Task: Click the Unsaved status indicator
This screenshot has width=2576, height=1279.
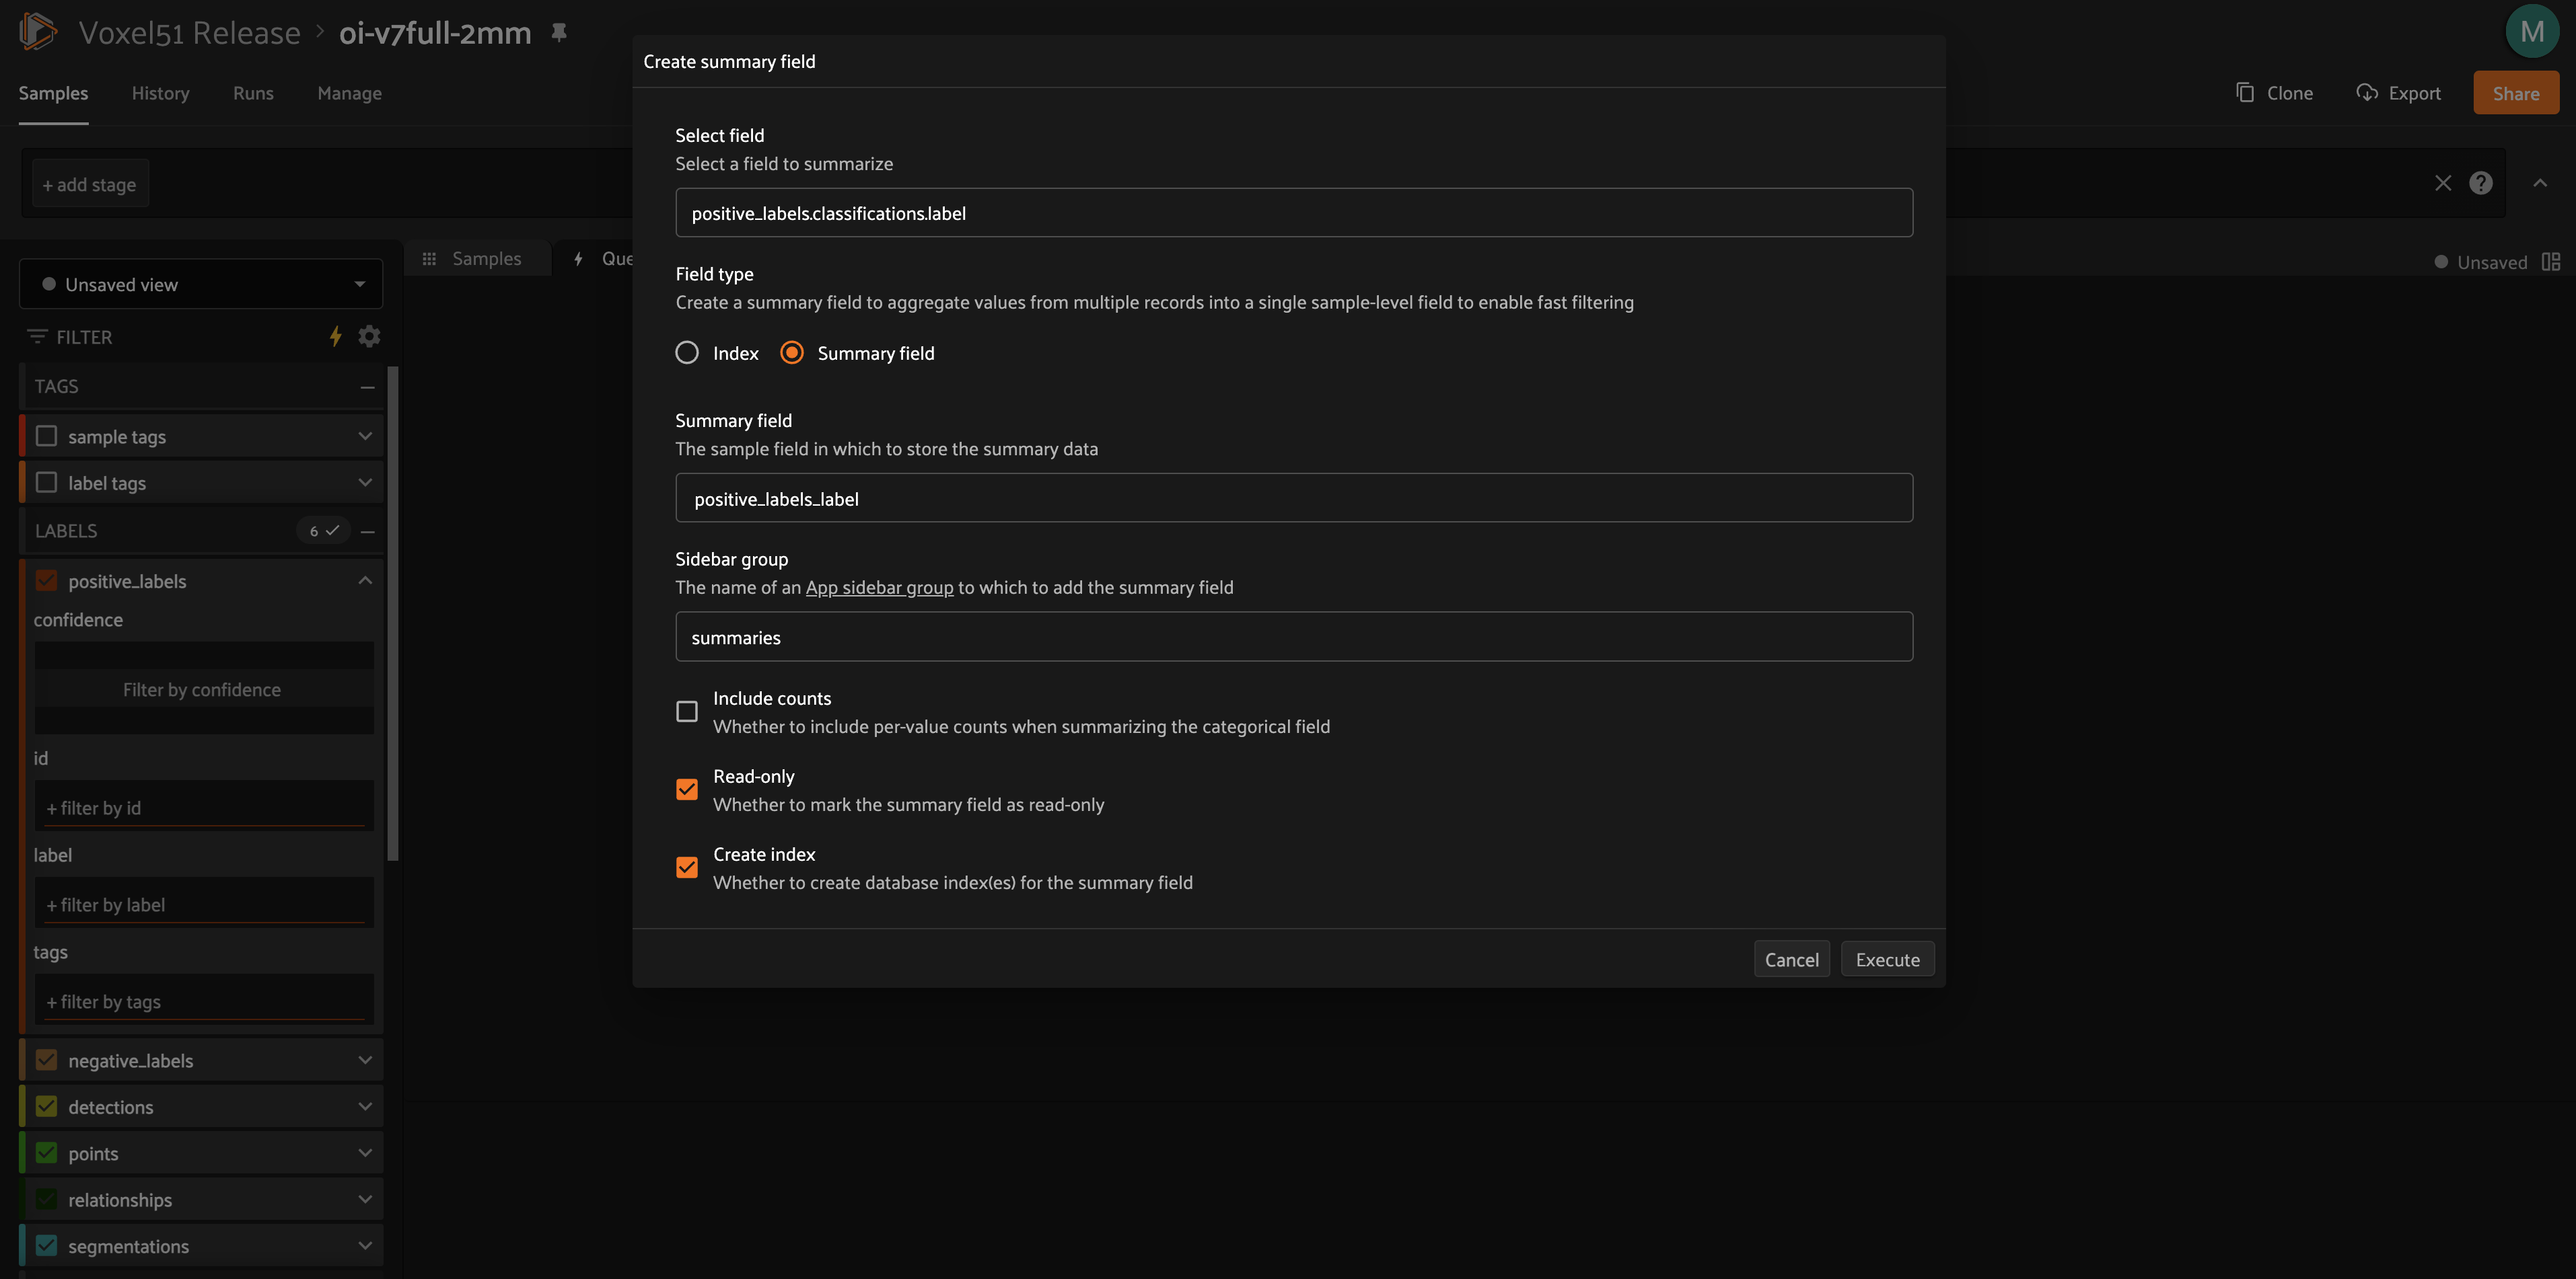Action: pyautogui.click(x=2481, y=262)
